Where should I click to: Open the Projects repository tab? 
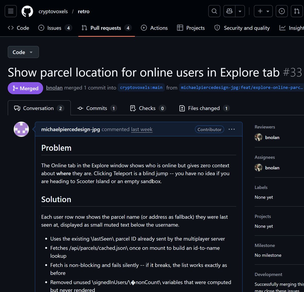click(x=191, y=28)
